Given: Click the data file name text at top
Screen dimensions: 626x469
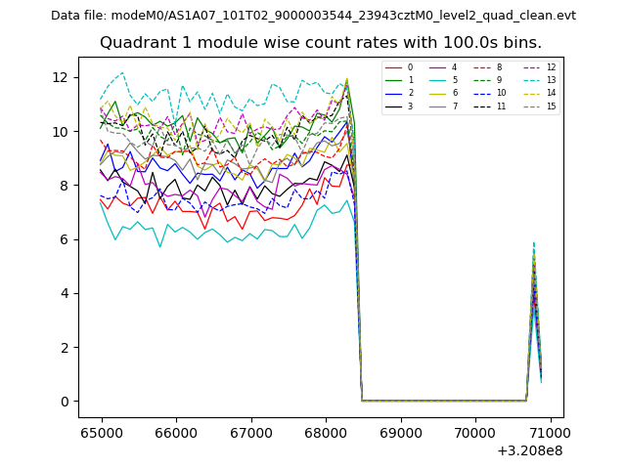Looking at the screenshot, I should pos(313,15).
